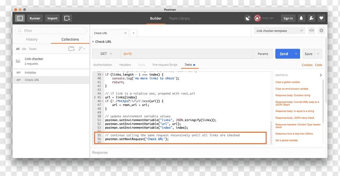This screenshot has height=176, width=340.
Task: Open the Save options dropdown arrow
Action: (318, 54)
